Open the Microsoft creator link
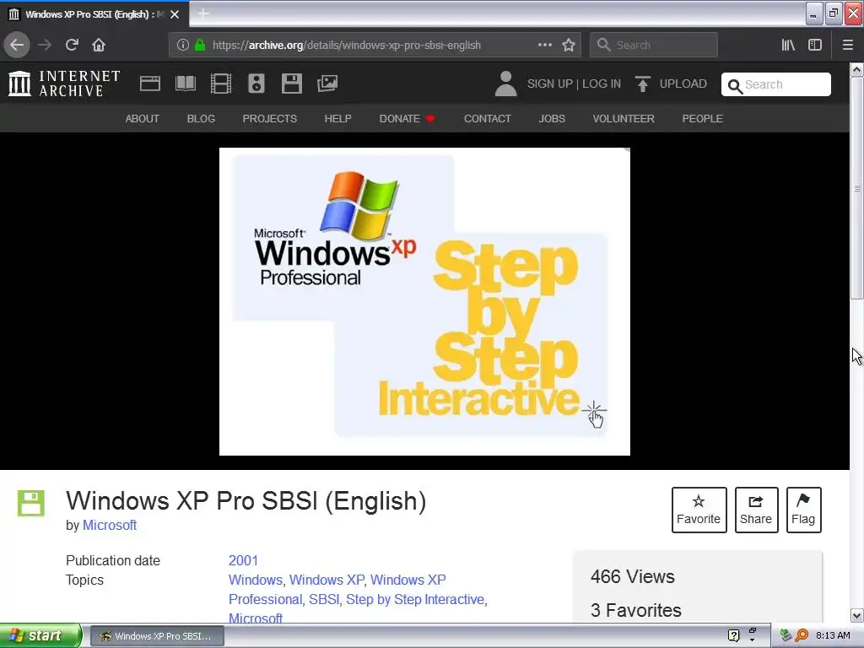Viewport: 864px width, 648px height. pyautogui.click(x=110, y=525)
